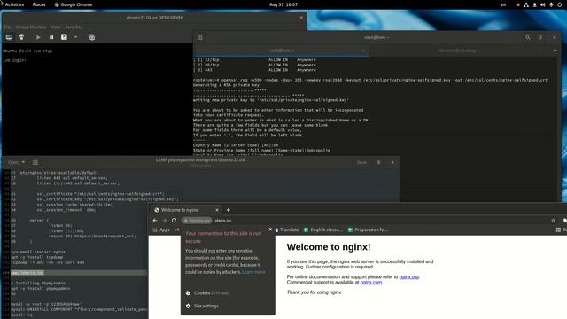Click the en keyboard layout indicator
Viewport: 567px width, 319px height.
pyautogui.click(x=503, y=4)
